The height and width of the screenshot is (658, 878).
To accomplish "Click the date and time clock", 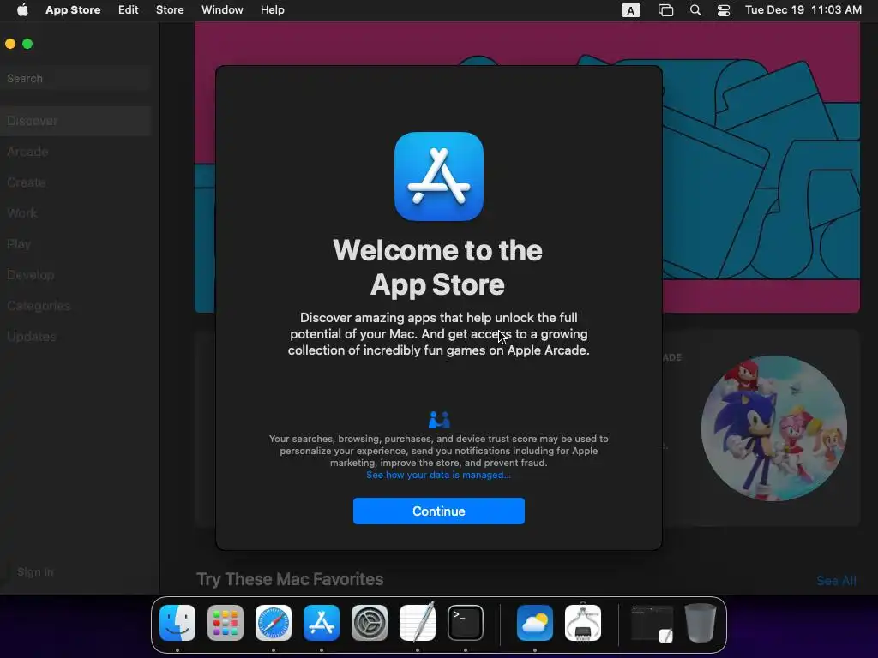I will click(803, 10).
